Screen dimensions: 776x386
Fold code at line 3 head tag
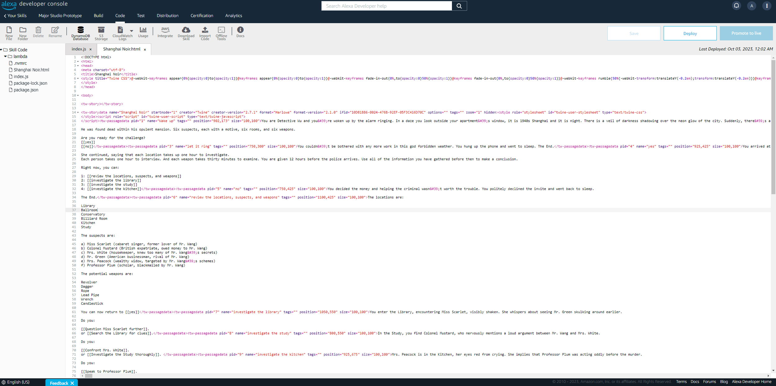[78, 66]
